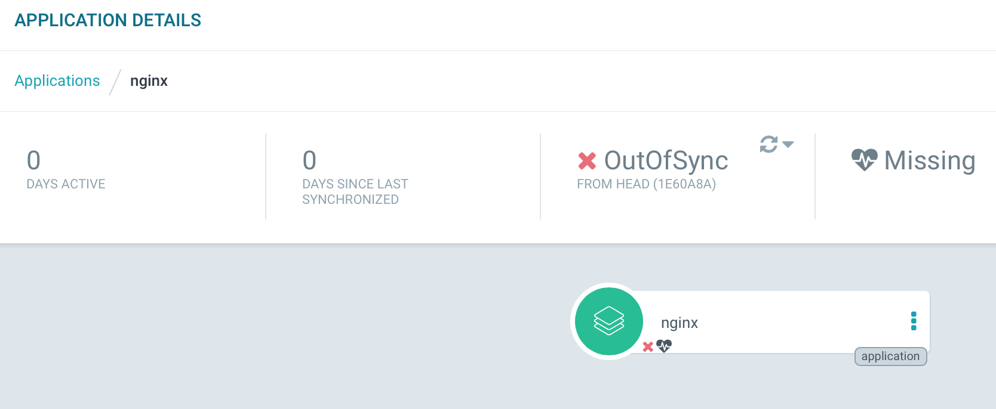Image resolution: width=996 pixels, height=409 pixels.
Task: Open the Applications breadcrumb link
Action: [57, 80]
